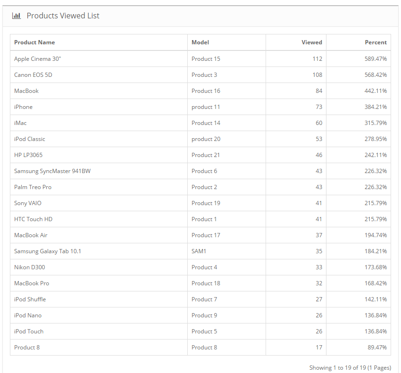Click the HTC Touch HD product cell
401x373 pixels.
pyautogui.click(x=33, y=219)
